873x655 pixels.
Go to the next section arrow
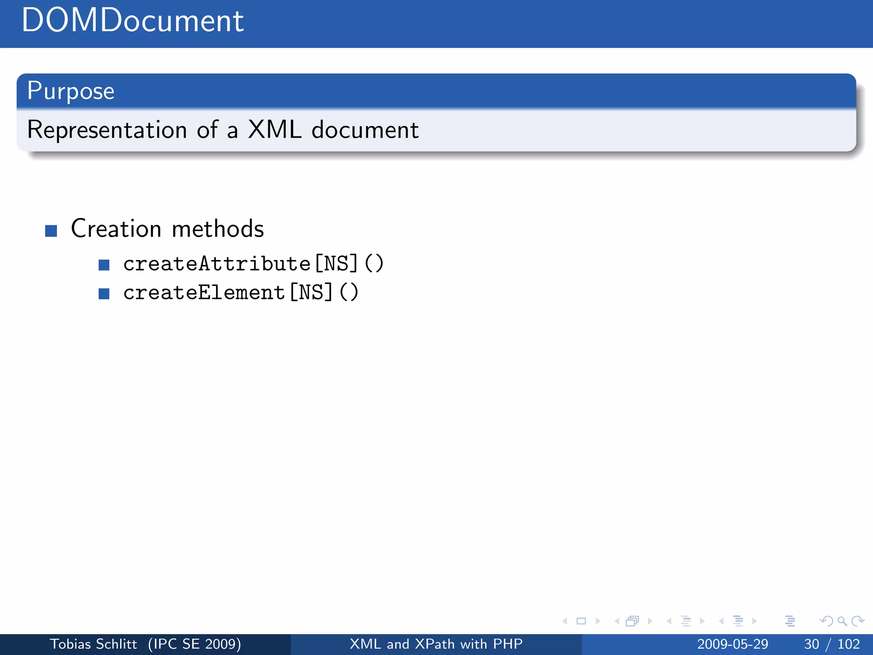pyautogui.click(x=754, y=621)
